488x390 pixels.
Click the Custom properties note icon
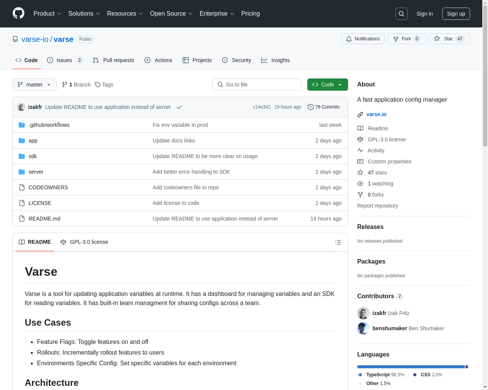[360, 161]
